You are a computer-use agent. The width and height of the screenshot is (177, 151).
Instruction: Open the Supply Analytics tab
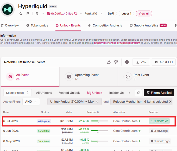[148, 25]
